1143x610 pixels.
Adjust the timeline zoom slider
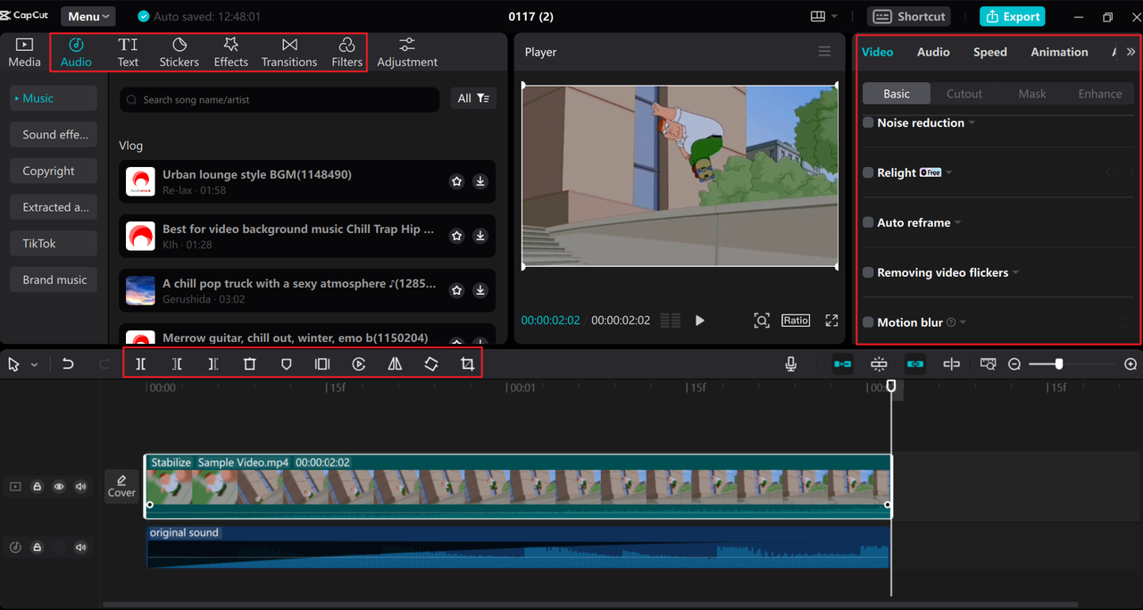pos(1058,364)
